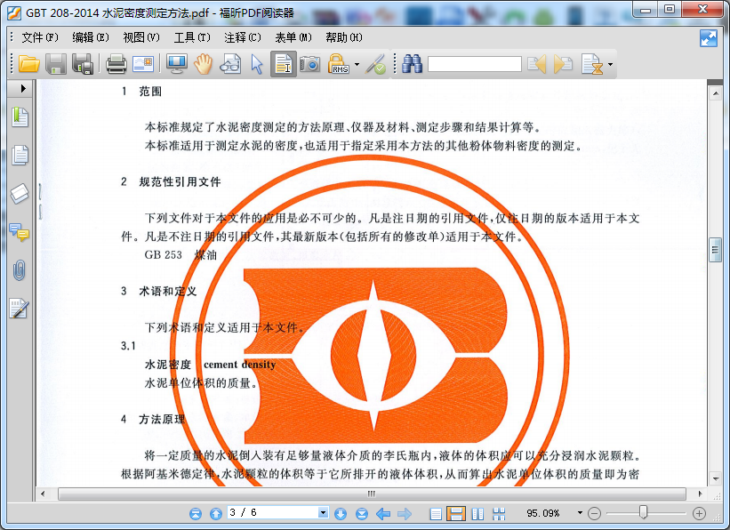Viewport: 730px width, 530px height.
Task: Go to next view right arrow
Action: (405, 514)
